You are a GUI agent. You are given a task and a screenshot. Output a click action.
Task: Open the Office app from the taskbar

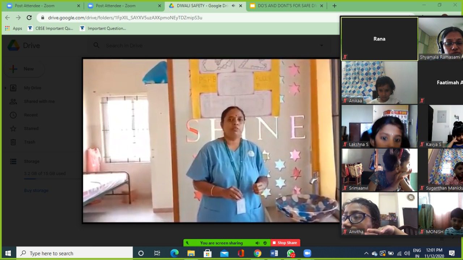click(x=241, y=253)
